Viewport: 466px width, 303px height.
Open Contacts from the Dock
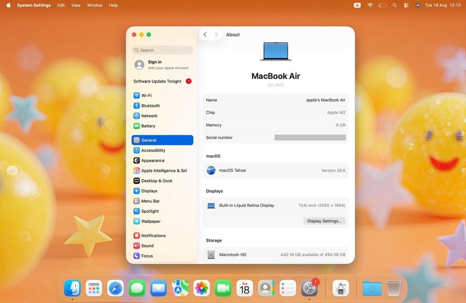(x=267, y=288)
